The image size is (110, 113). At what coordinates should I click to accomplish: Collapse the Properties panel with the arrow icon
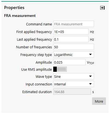click(102, 8)
